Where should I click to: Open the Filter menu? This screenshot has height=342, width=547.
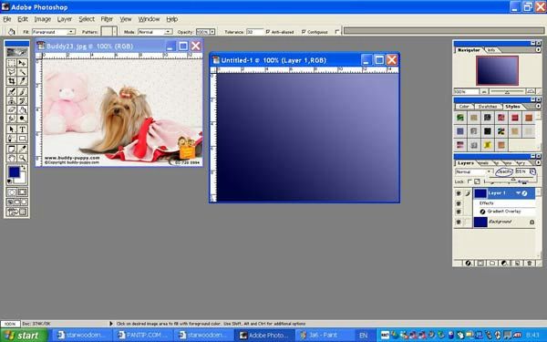pos(107,19)
